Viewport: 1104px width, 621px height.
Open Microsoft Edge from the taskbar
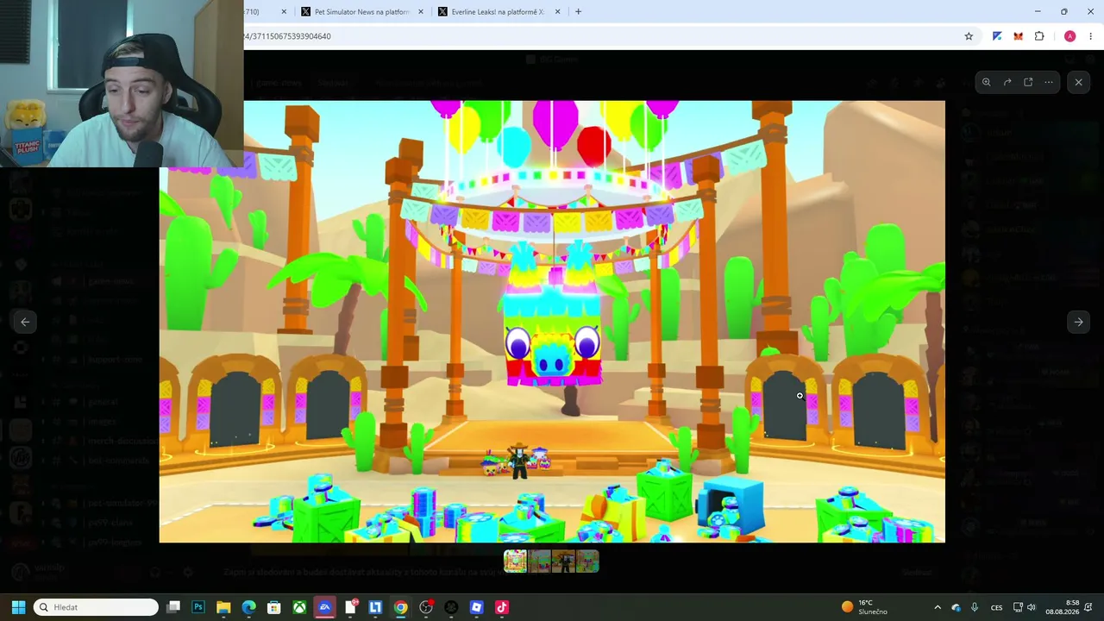248,607
